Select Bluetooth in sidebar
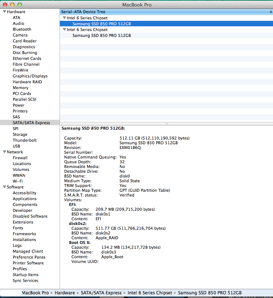 point(22,29)
